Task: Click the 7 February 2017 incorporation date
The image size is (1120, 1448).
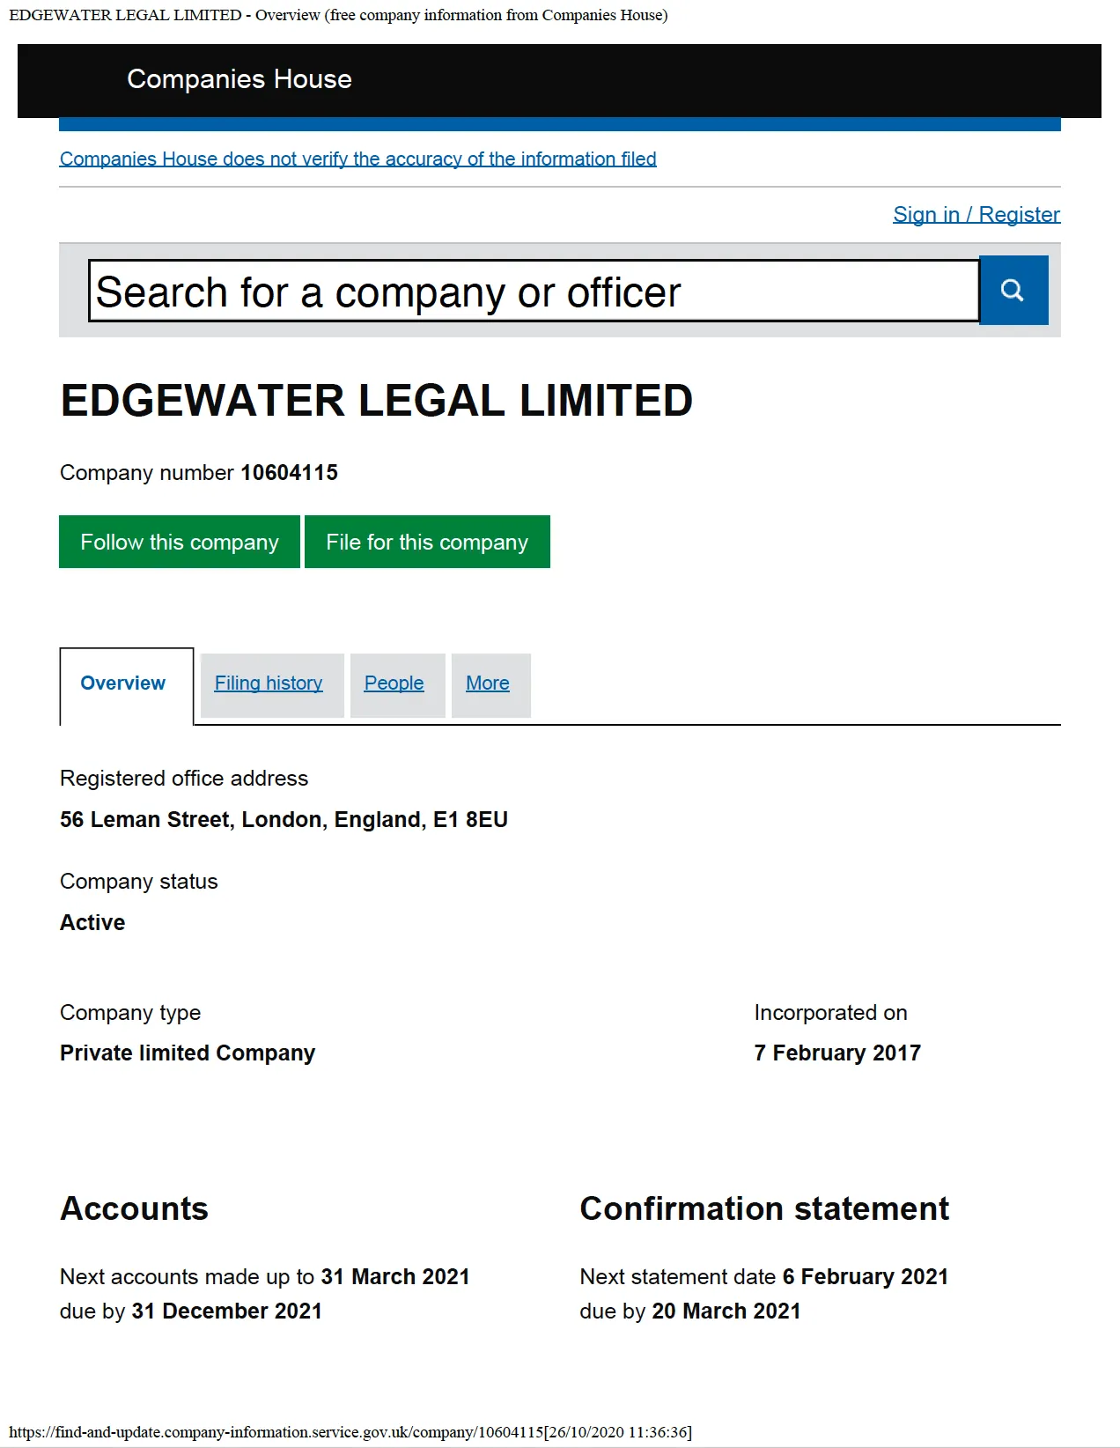Action: pyautogui.click(x=837, y=1053)
